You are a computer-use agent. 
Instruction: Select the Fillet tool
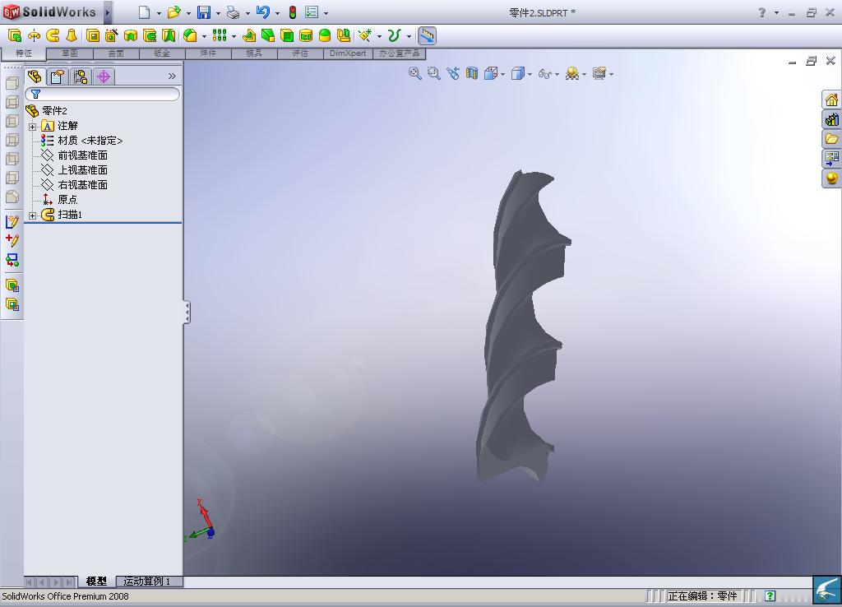(x=190, y=36)
